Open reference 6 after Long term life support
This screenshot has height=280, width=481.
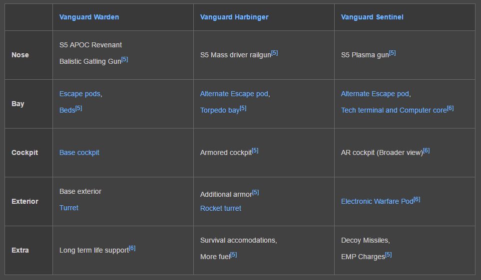(132, 248)
